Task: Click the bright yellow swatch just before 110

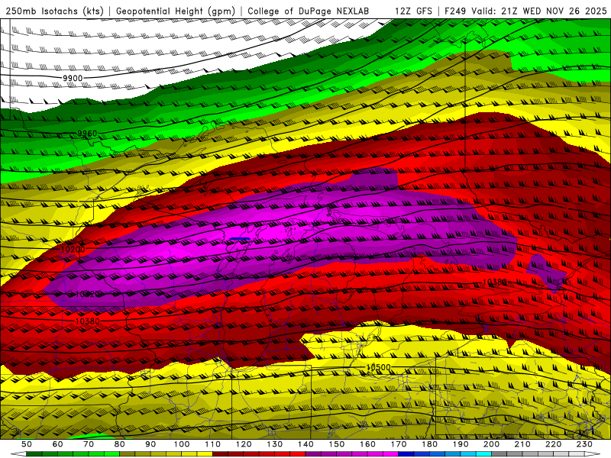Action: pyautogui.click(x=205, y=454)
